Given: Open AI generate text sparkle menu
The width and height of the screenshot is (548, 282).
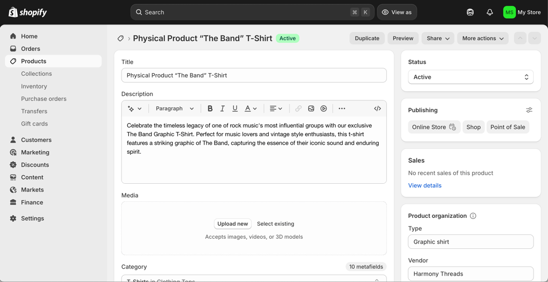Looking at the screenshot, I should (x=134, y=108).
